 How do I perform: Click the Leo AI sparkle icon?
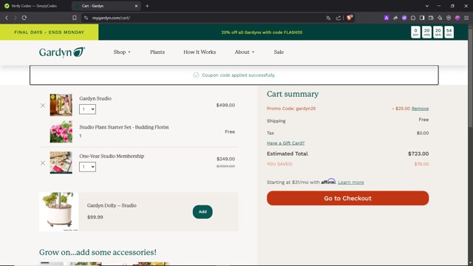[x=440, y=18]
